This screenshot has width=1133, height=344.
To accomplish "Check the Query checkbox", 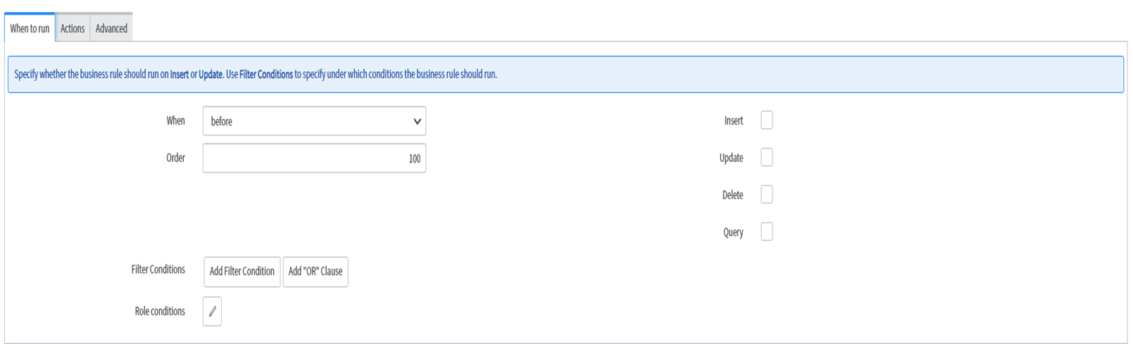I will [767, 232].
